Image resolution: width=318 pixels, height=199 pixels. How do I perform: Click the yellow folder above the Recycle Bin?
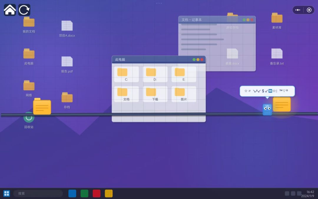click(42, 106)
